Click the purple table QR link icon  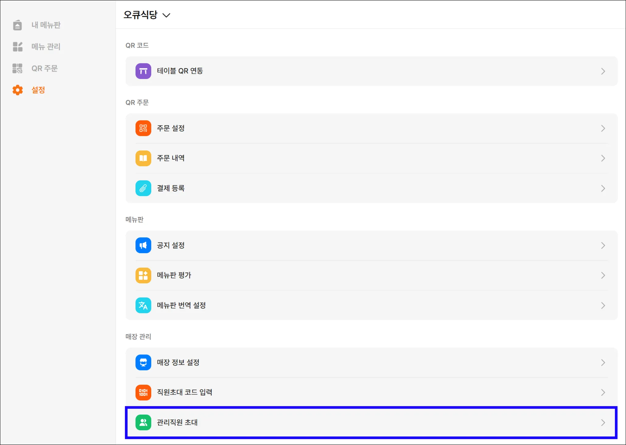pyautogui.click(x=143, y=71)
